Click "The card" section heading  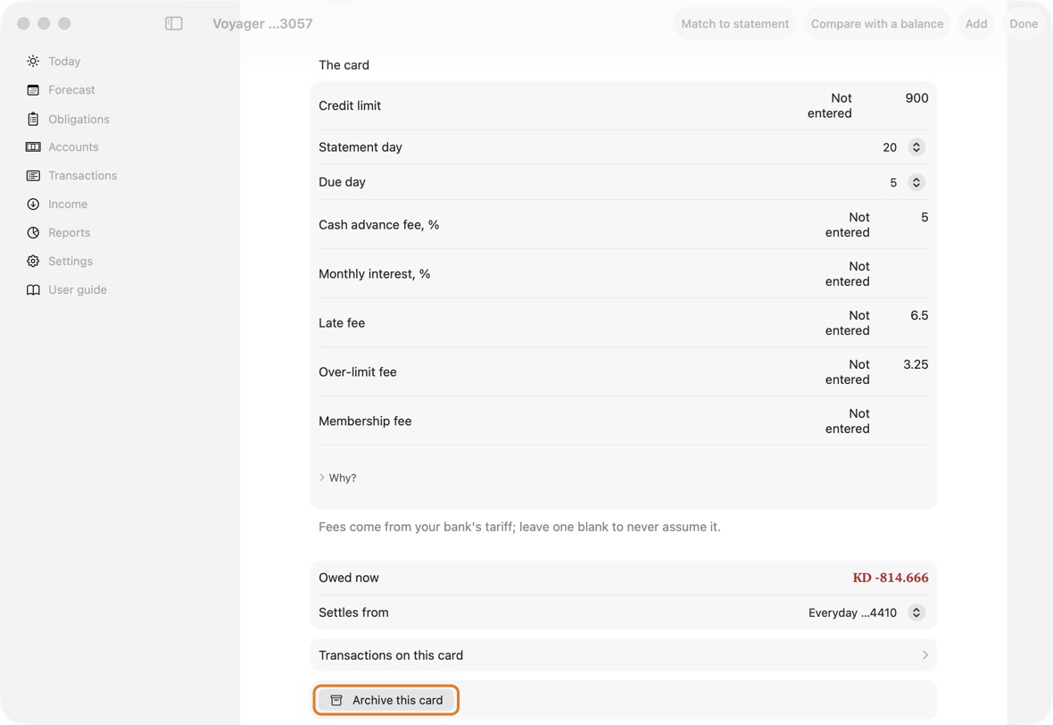pos(344,65)
